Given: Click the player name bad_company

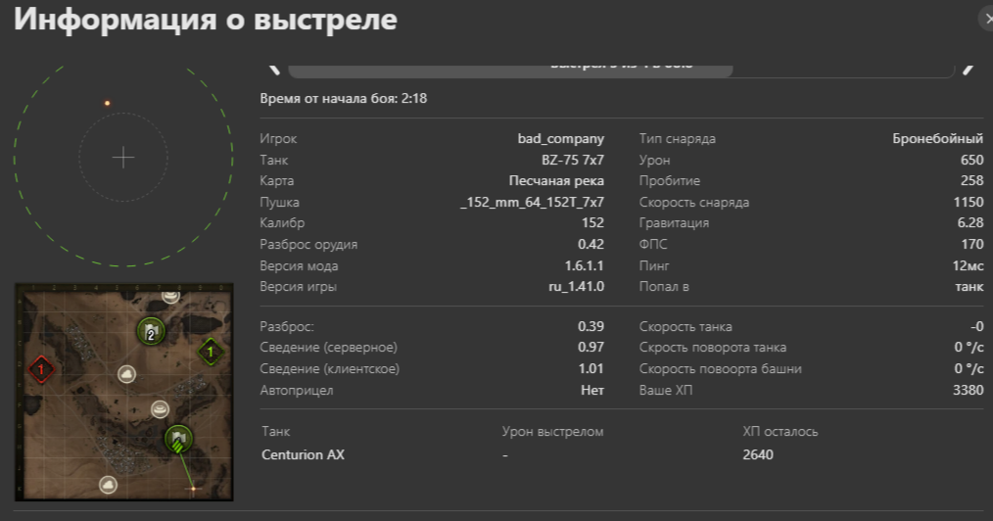Looking at the screenshot, I should 560,138.
